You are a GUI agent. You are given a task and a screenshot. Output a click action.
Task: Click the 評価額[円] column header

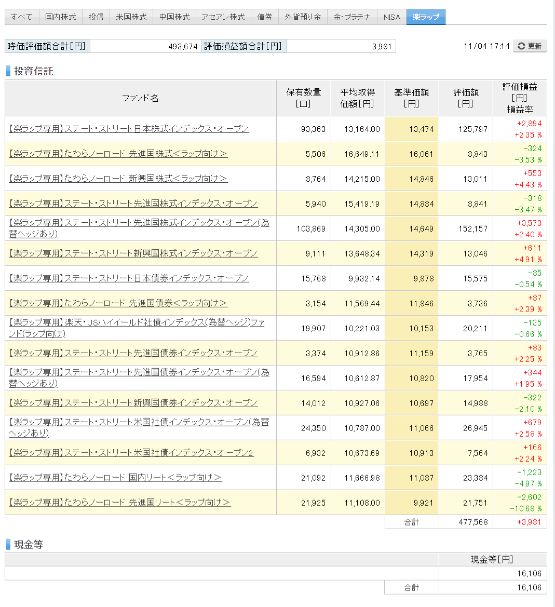coord(466,98)
